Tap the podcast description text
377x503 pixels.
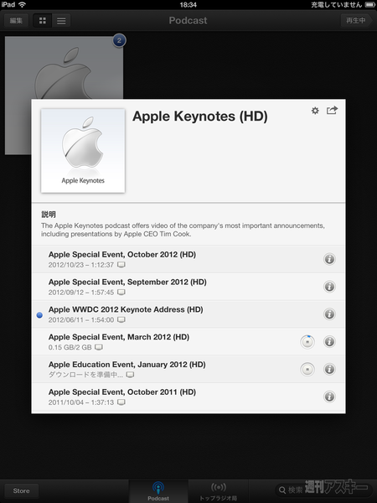[183, 230]
